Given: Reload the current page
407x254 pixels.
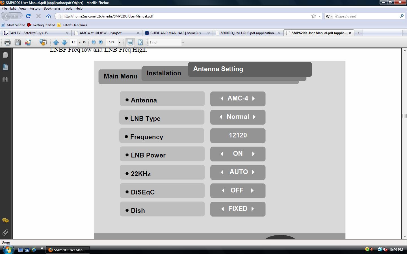Looking at the screenshot, I should pyautogui.click(x=28, y=16).
